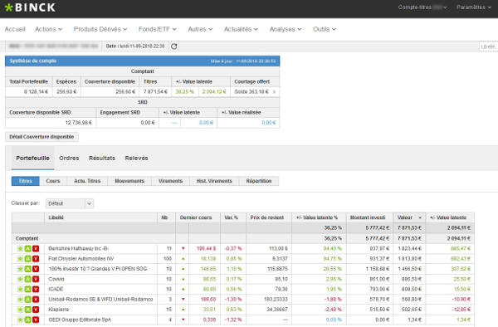
Task: Open the Fonds/ETF dropdown
Action: pos(157,29)
